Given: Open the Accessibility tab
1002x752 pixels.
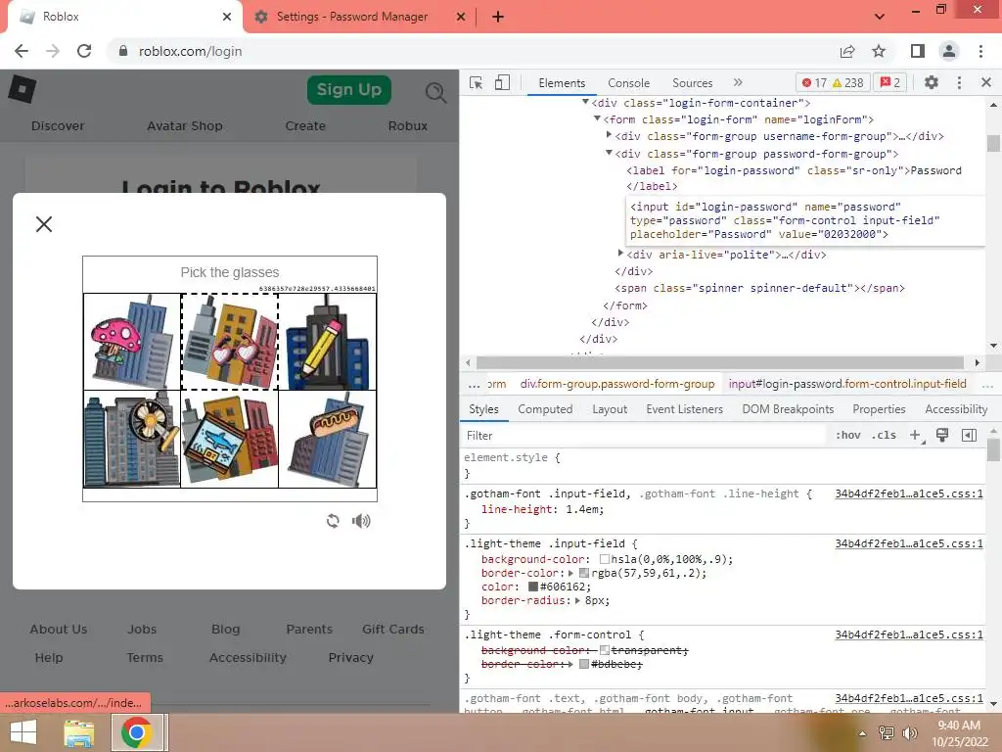Looking at the screenshot, I should (x=956, y=409).
